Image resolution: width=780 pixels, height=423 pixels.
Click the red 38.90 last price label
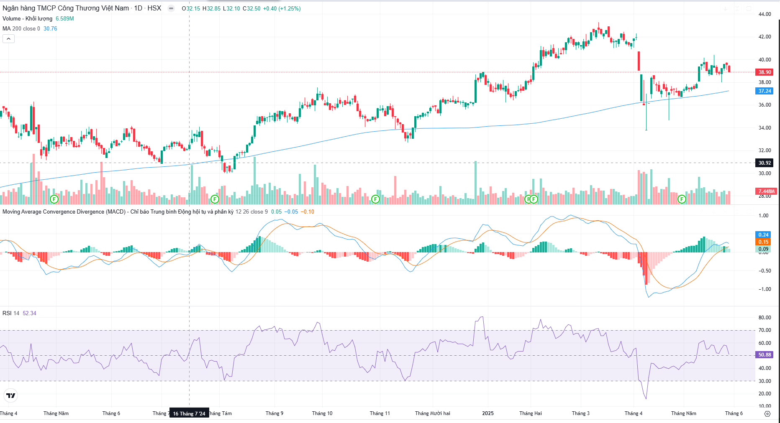pyautogui.click(x=765, y=72)
